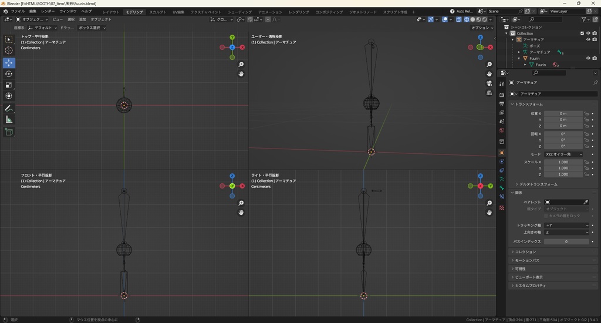Toggle the Collection exclude checkbox in outliner
The image size is (601, 323).
coord(582,33)
